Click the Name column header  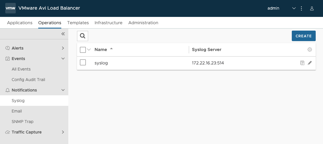(101, 50)
